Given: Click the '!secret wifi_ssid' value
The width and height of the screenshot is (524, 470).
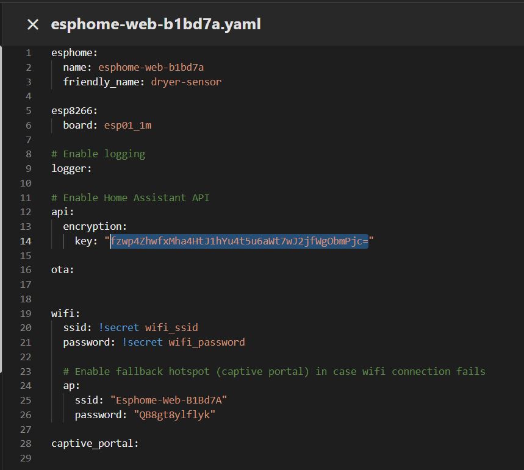Looking at the screenshot, I should pyautogui.click(x=148, y=327).
